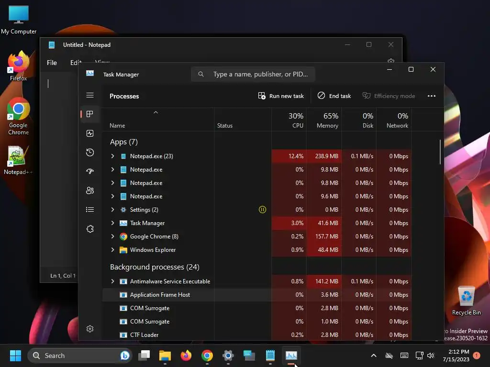490x367 pixels.
Task: Expand Antimalware Service Executable row
Action: pos(113,281)
